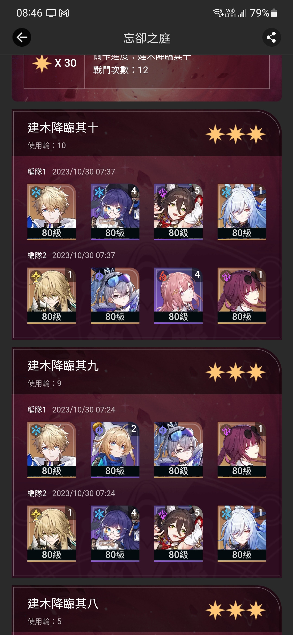Tap the Quantum element icon on the stage-nine team 1 second character
Screen dimensions: 293x635
click(99, 430)
